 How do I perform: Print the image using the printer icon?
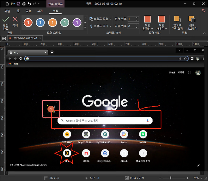point(24,4)
